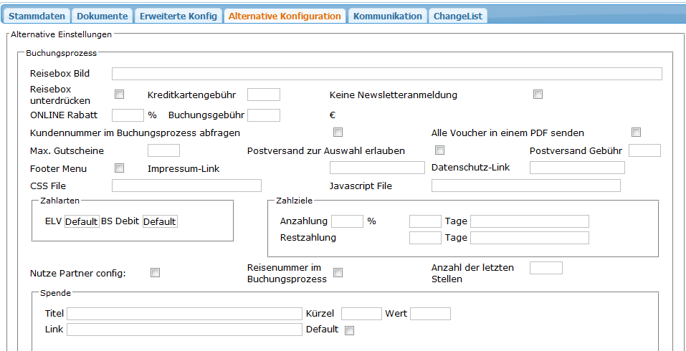Open the Dokumente tab
The width and height of the screenshot is (686, 351).
(x=103, y=16)
